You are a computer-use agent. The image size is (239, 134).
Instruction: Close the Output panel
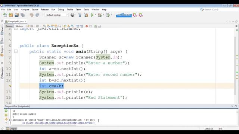pos(232,106)
